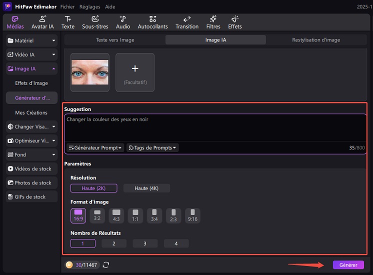Click the HitPaw Edimakor logo icon

7,6
